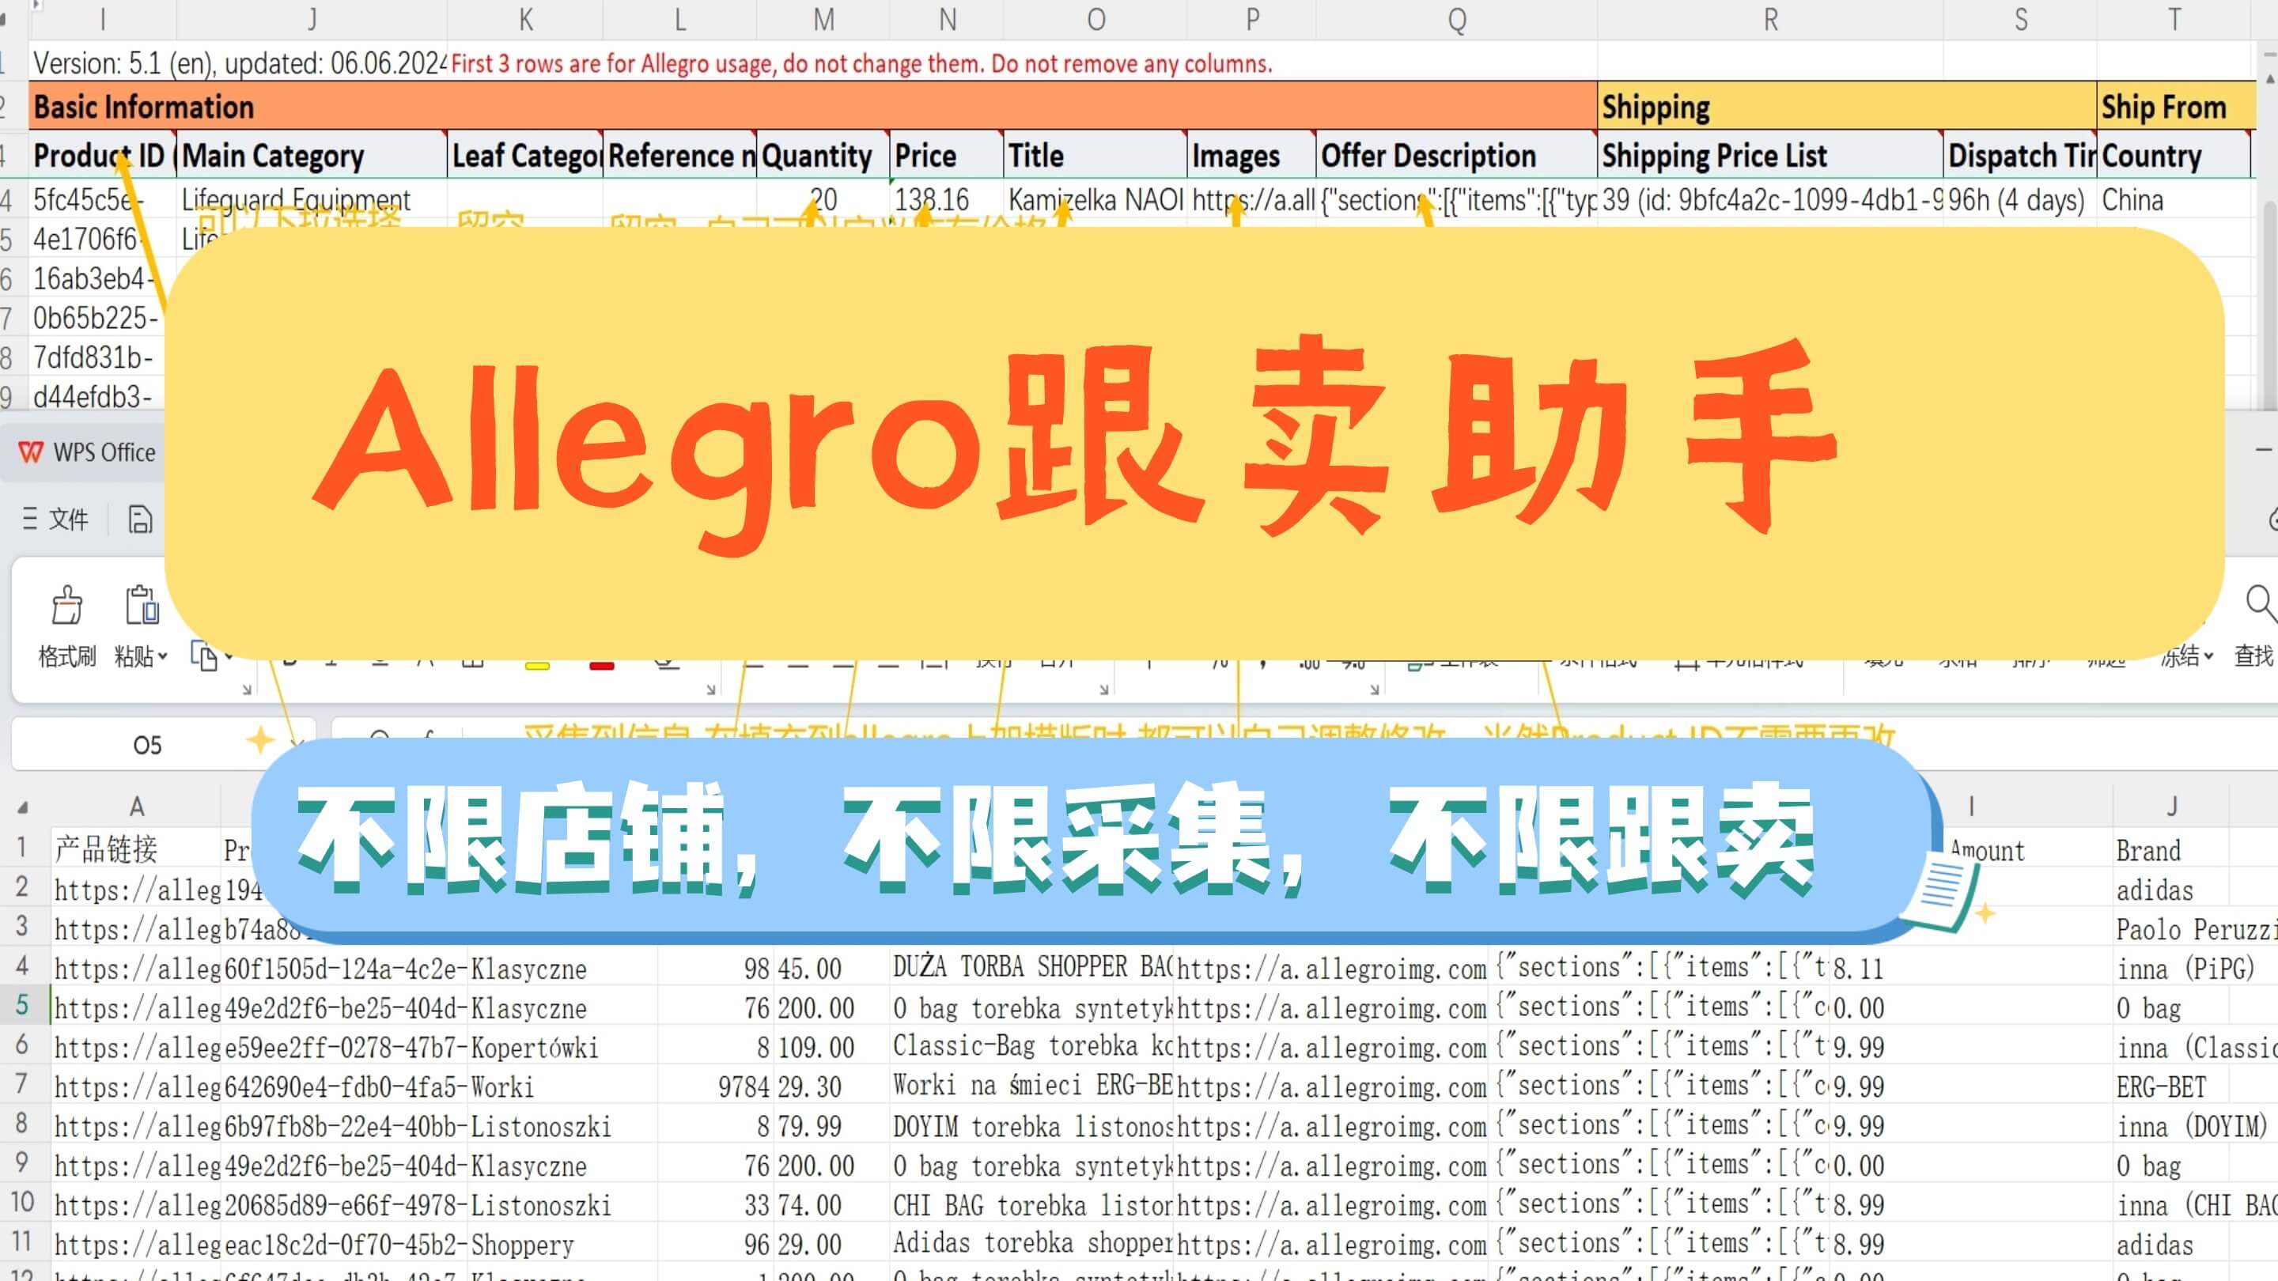
Task: Click the select-all corner of lower sheet
Action: [x=23, y=807]
